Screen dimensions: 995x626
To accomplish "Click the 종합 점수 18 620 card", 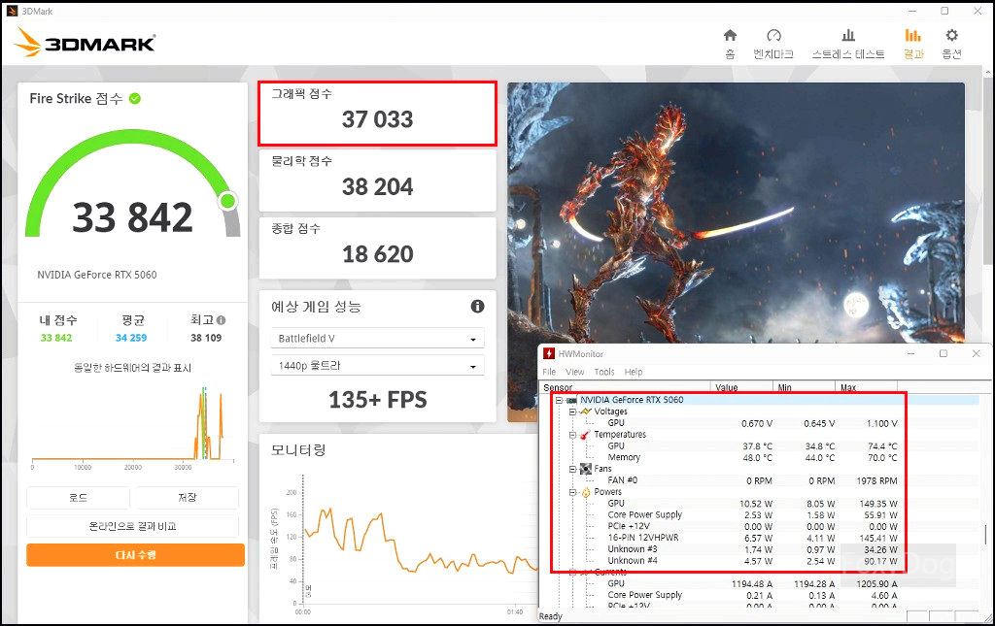I will coord(378,247).
